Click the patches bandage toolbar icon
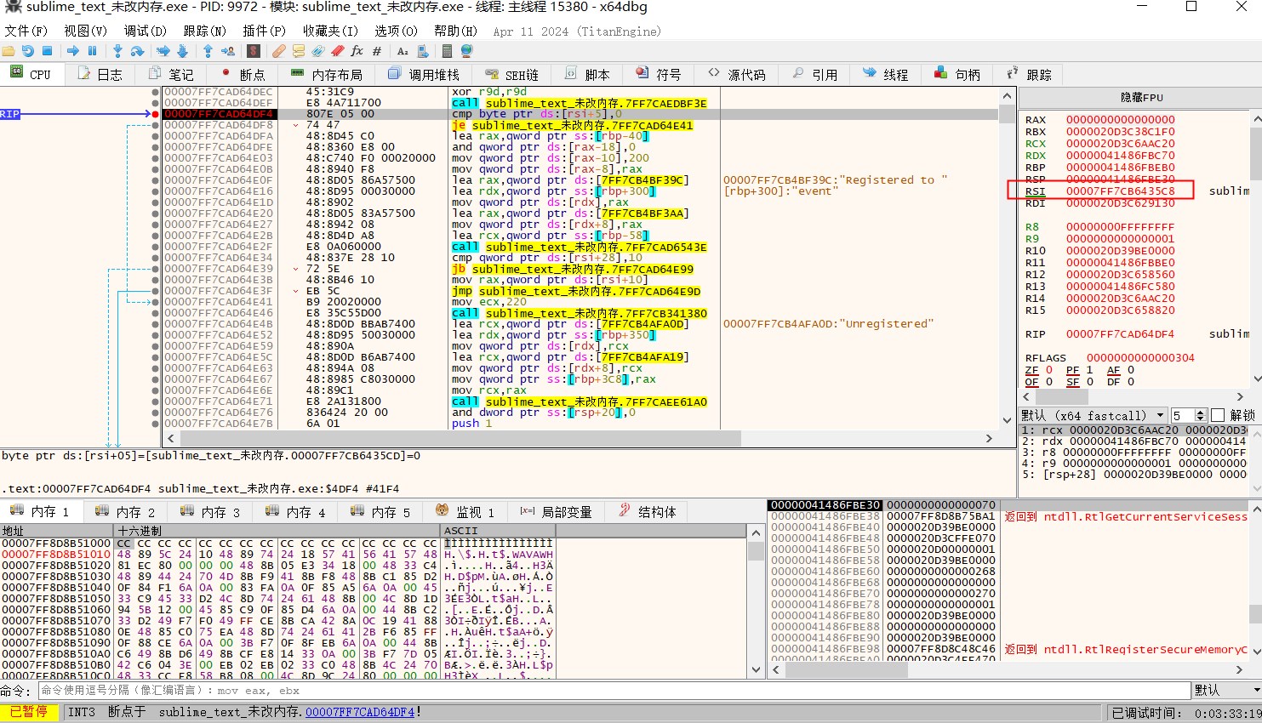The width and height of the screenshot is (1262, 723). point(278,51)
